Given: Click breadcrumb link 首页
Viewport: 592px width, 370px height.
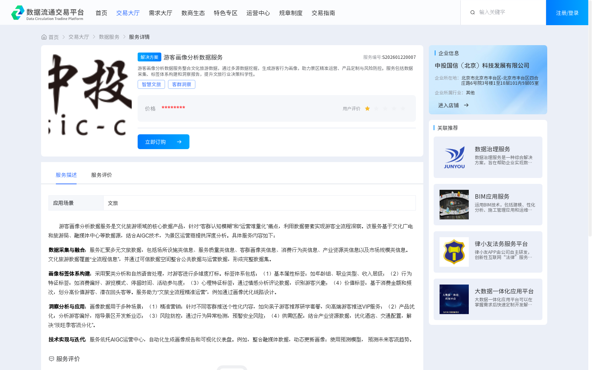Looking at the screenshot, I should [x=54, y=37].
